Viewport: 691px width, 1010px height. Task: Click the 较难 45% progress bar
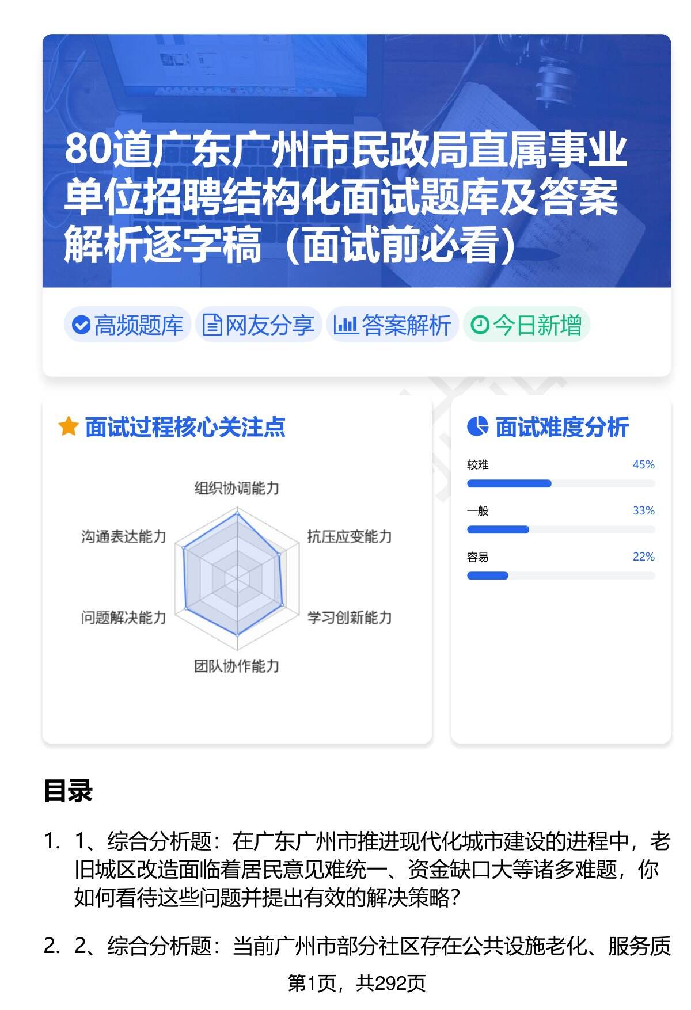pos(560,483)
